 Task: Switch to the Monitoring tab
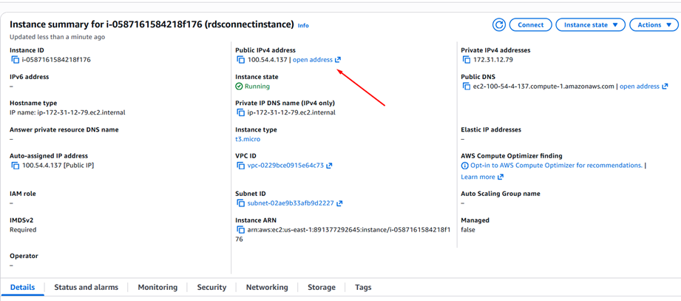[157, 287]
